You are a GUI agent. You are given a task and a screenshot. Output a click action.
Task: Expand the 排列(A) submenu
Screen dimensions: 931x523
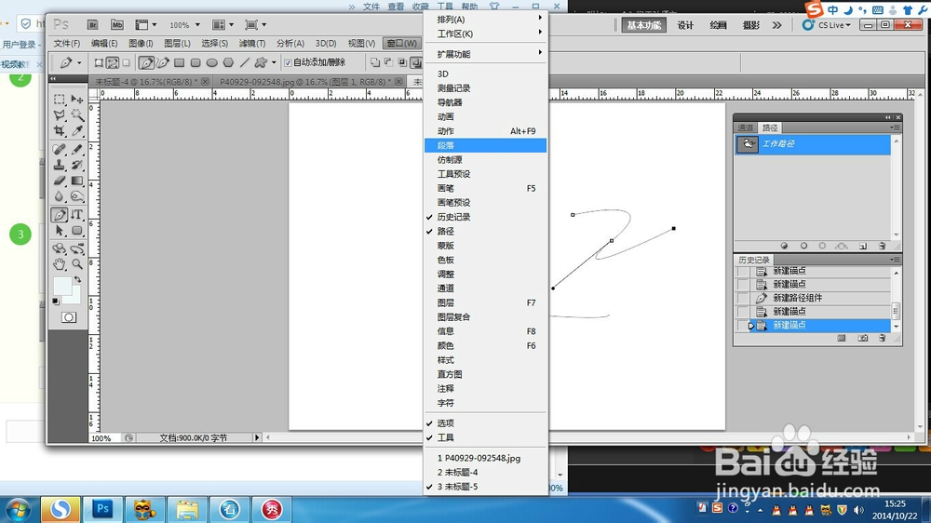click(486, 20)
